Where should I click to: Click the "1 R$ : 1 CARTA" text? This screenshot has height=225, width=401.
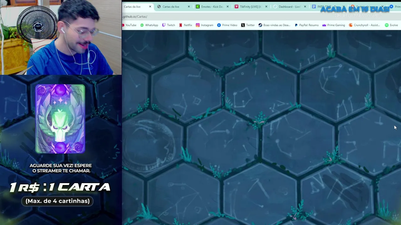tap(60, 187)
